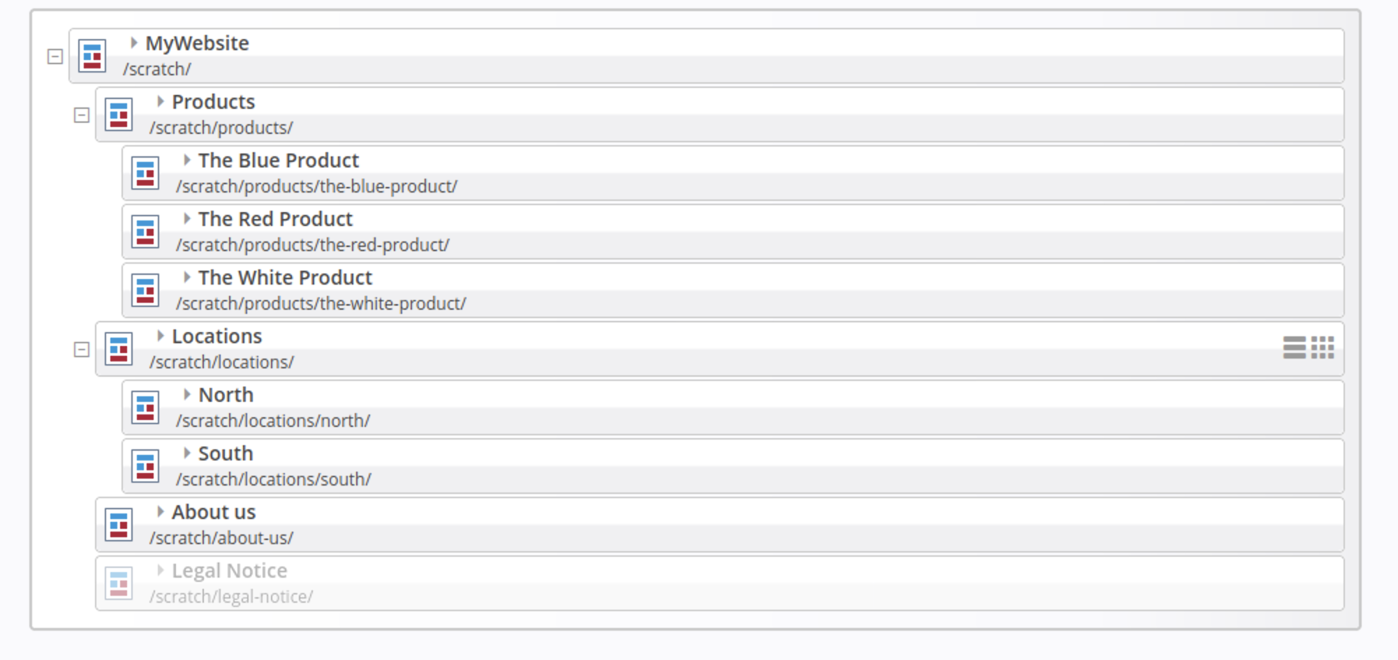The image size is (1398, 660).
Task: Click the /scratch/about-us/ path
Action: (221, 539)
